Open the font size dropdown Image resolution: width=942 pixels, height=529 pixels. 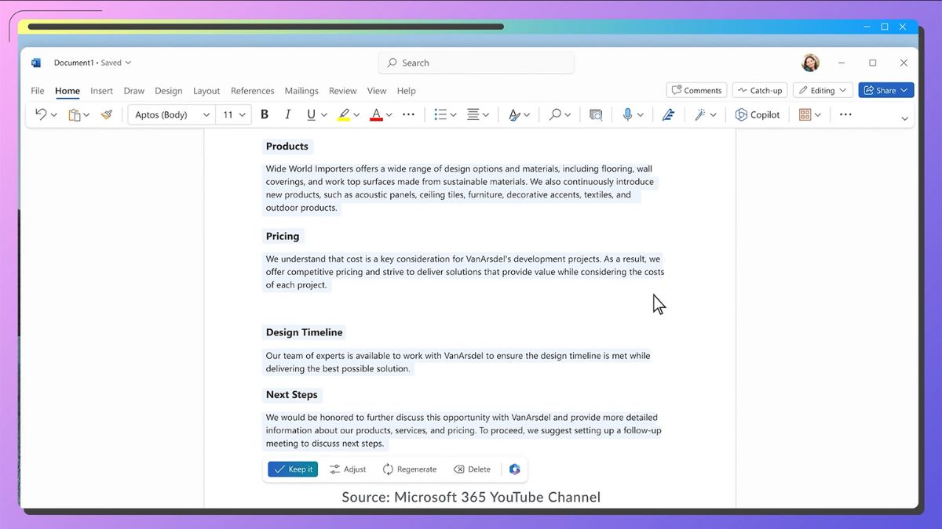click(x=232, y=114)
